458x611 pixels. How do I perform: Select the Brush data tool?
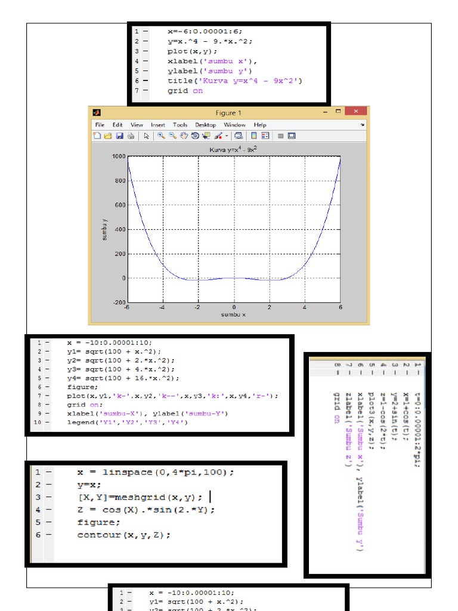[218, 135]
